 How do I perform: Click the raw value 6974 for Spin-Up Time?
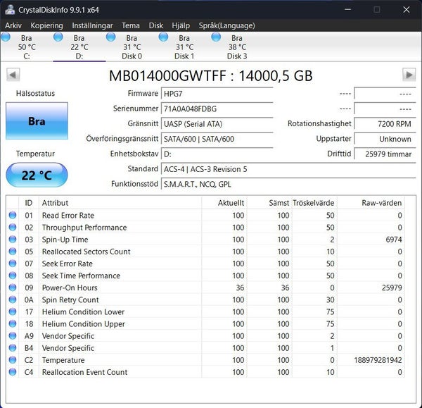(x=394, y=240)
